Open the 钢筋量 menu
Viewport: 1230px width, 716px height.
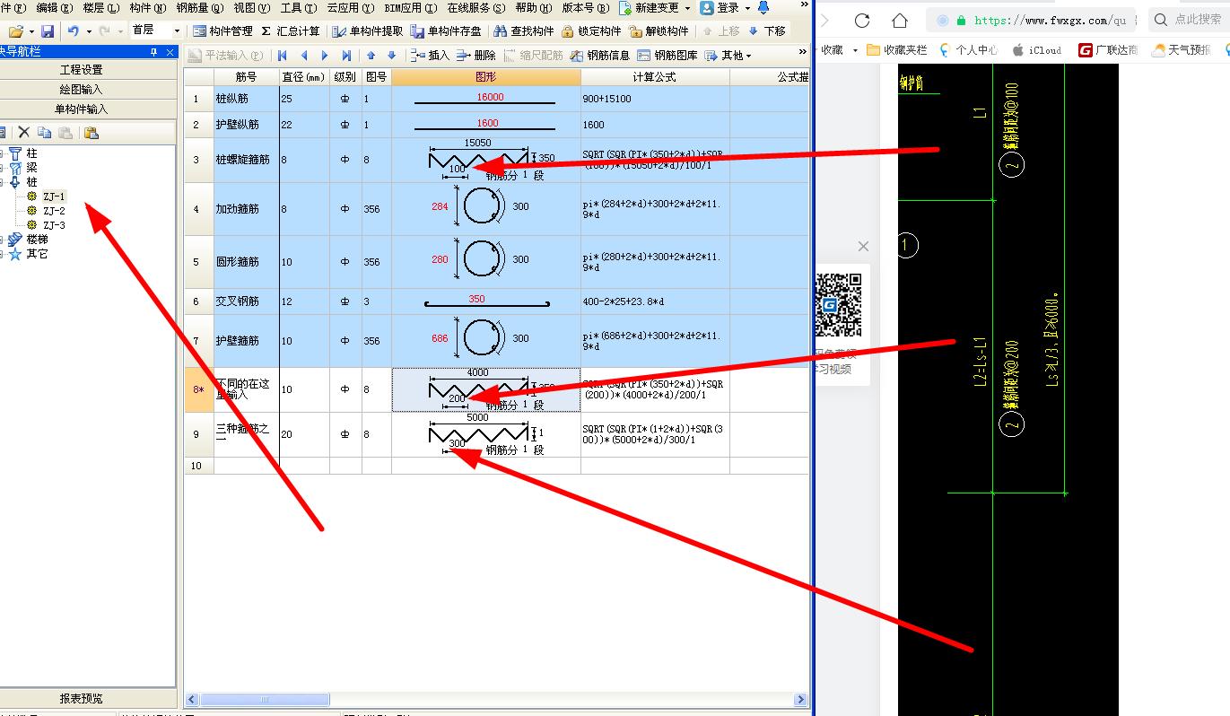[x=200, y=8]
